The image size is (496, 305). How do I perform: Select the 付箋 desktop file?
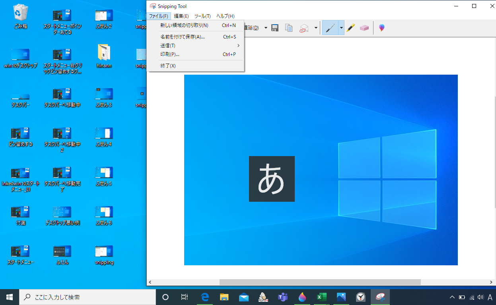[20, 215]
